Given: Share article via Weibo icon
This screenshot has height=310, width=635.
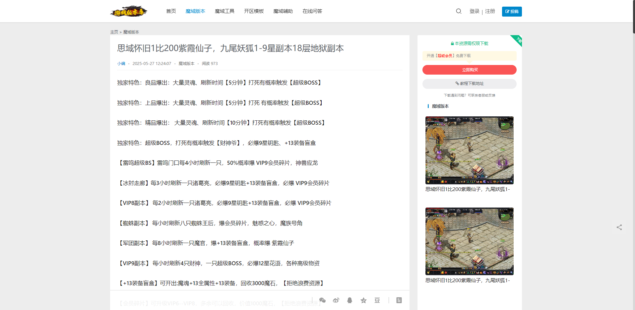Looking at the screenshot, I should [x=336, y=300].
